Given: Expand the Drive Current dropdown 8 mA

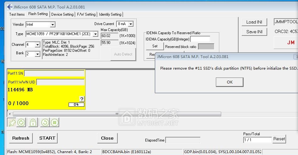Looking at the screenshot, I should (x=131, y=24).
